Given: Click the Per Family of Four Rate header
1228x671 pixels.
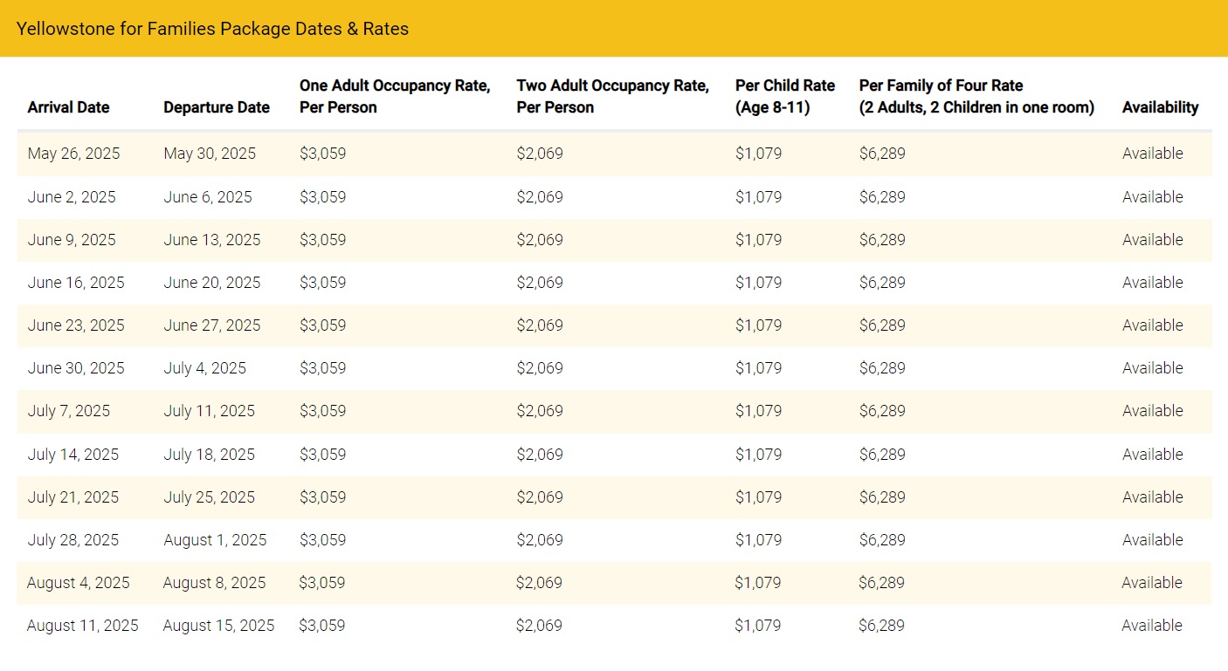Looking at the screenshot, I should (976, 96).
